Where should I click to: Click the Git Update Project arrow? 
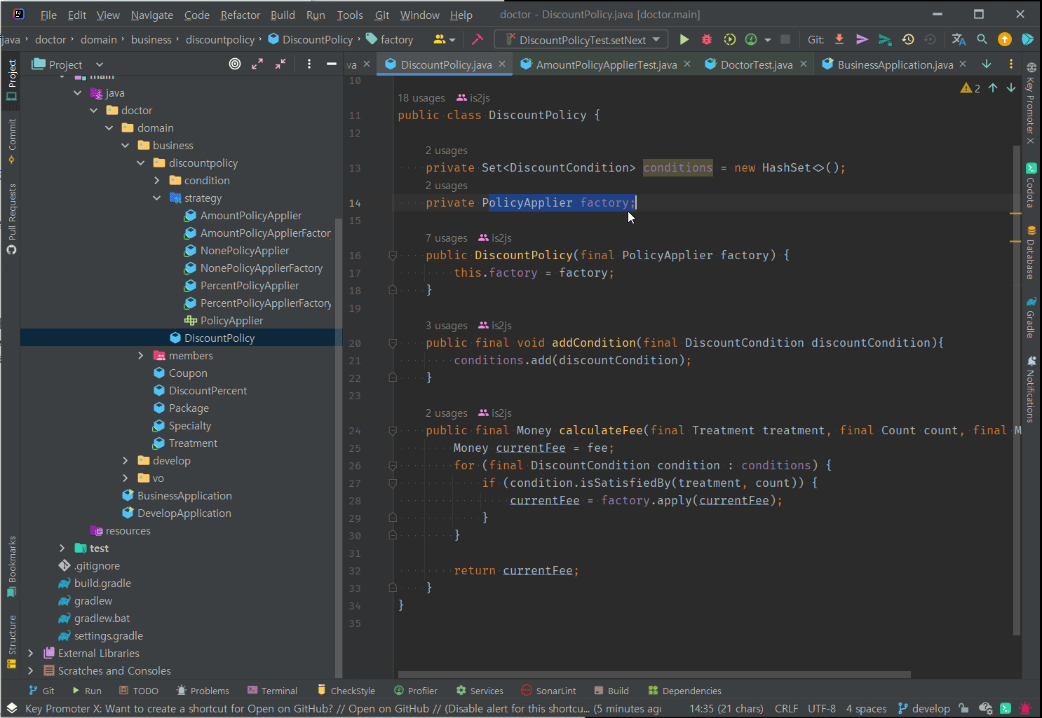[x=839, y=40]
